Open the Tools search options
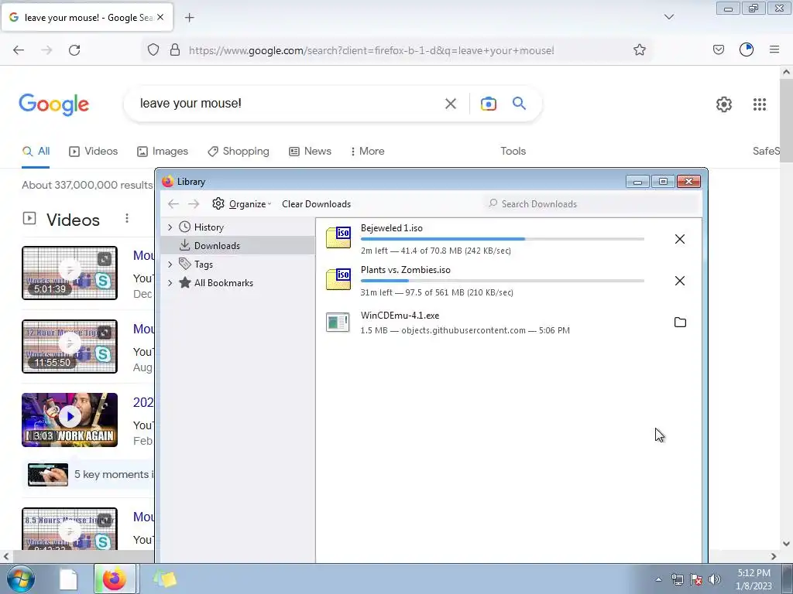The width and height of the screenshot is (793, 594). (513, 152)
